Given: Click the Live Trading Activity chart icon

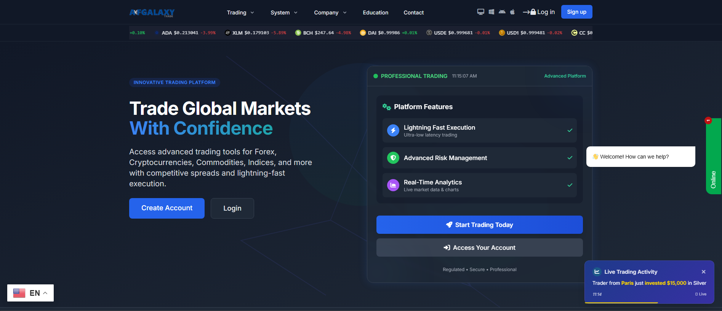Looking at the screenshot, I should click(x=597, y=271).
